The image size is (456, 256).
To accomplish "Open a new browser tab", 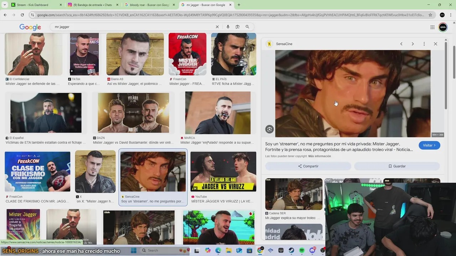I will click(239, 5).
